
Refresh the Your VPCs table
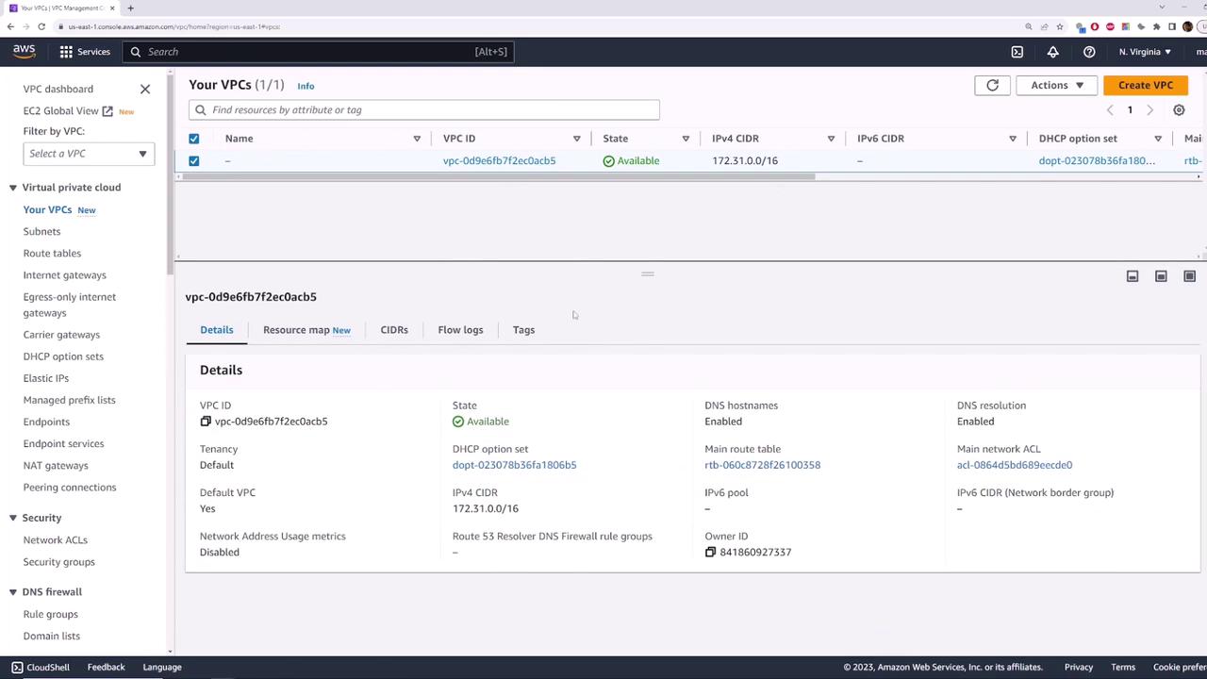[992, 85]
